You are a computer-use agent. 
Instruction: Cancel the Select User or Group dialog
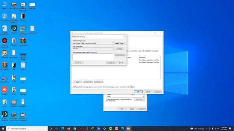[121, 63]
